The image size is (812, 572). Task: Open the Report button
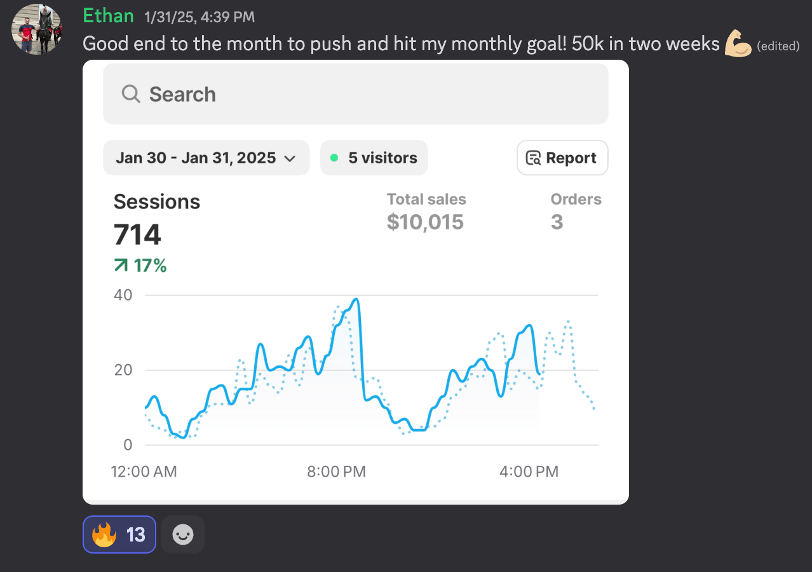click(x=562, y=158)
